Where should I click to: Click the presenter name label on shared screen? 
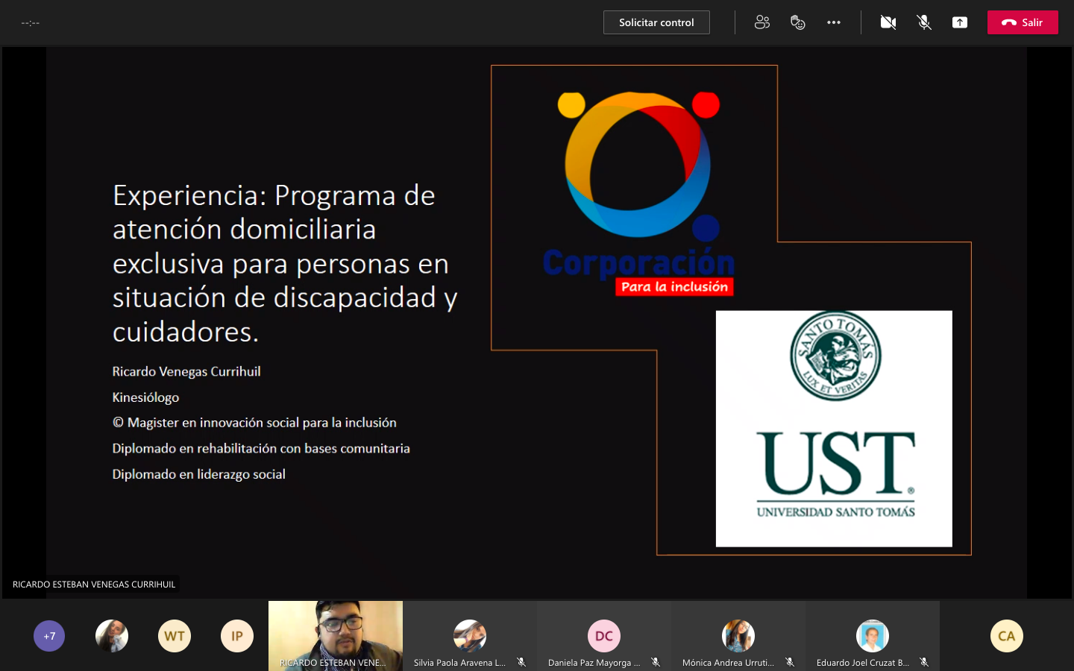click(94, 585)
